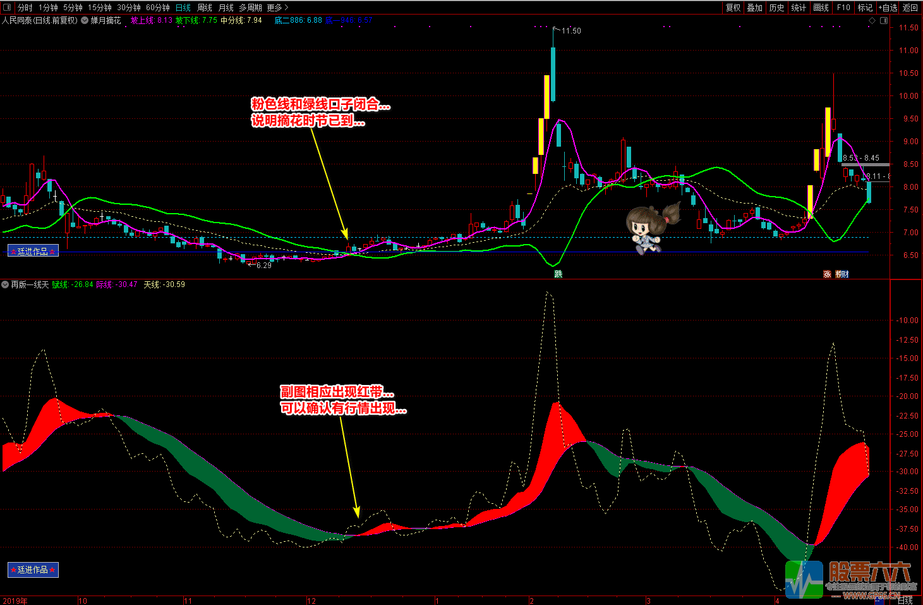Click the green 跌 marker icon

558,274
